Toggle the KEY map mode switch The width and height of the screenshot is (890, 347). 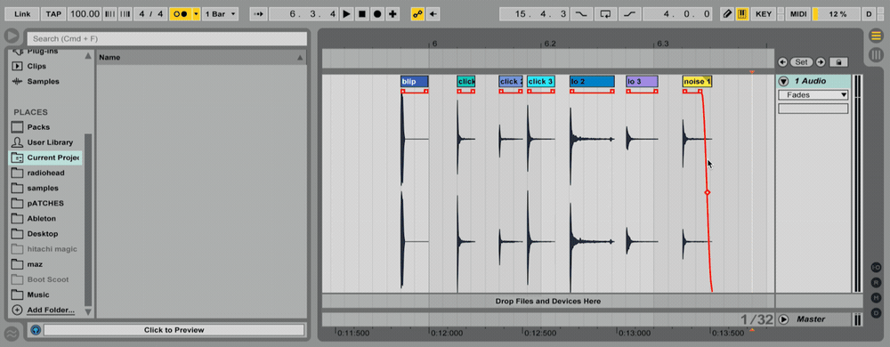click(763, 14)
